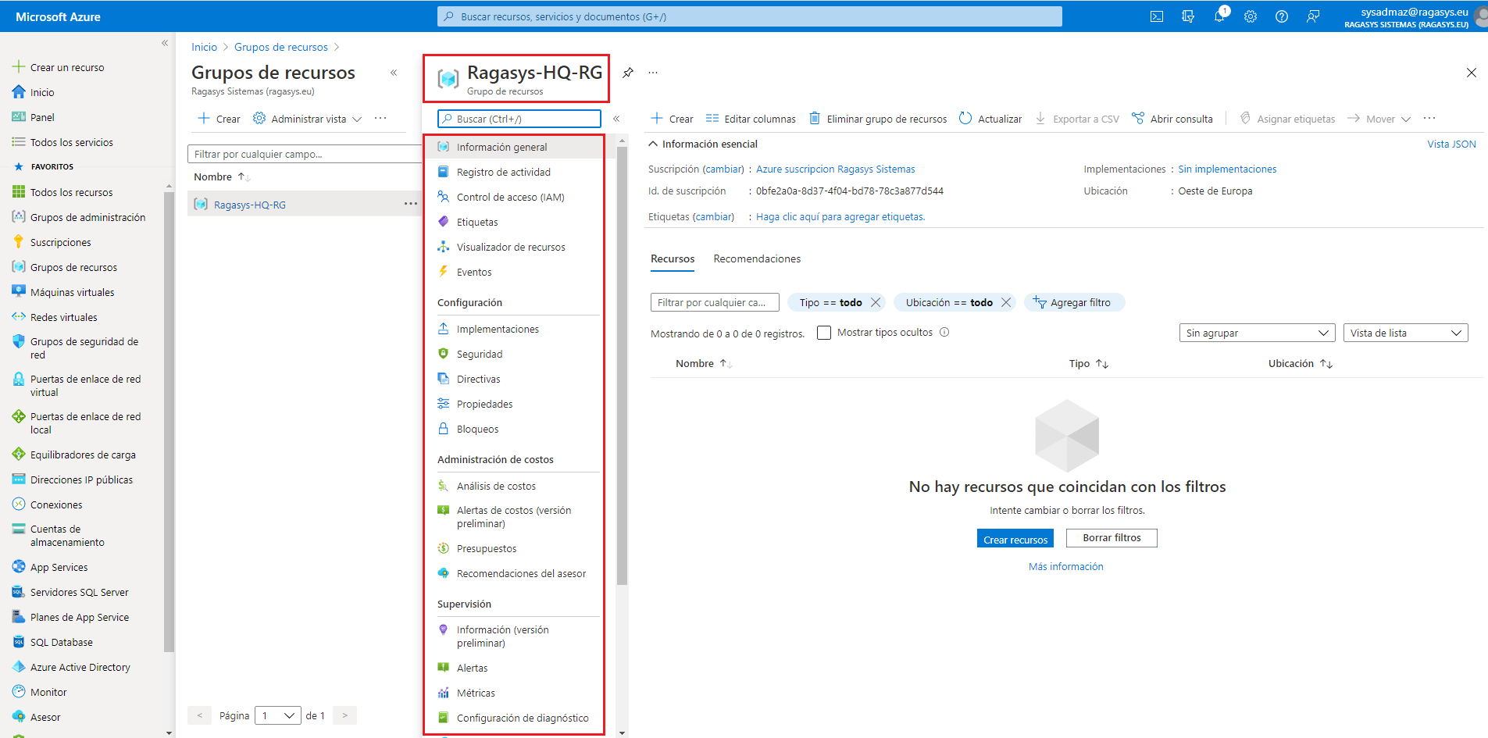This screenshot has width=1488, height=738.
Task: Open the Más información link
Action: click(x=1066, y=566)
